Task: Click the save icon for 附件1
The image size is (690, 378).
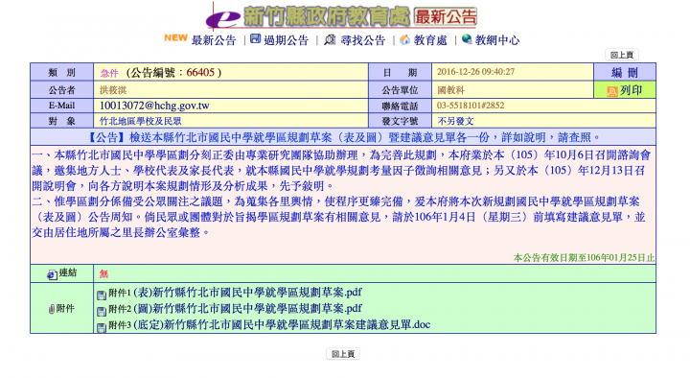Action: 102,295
